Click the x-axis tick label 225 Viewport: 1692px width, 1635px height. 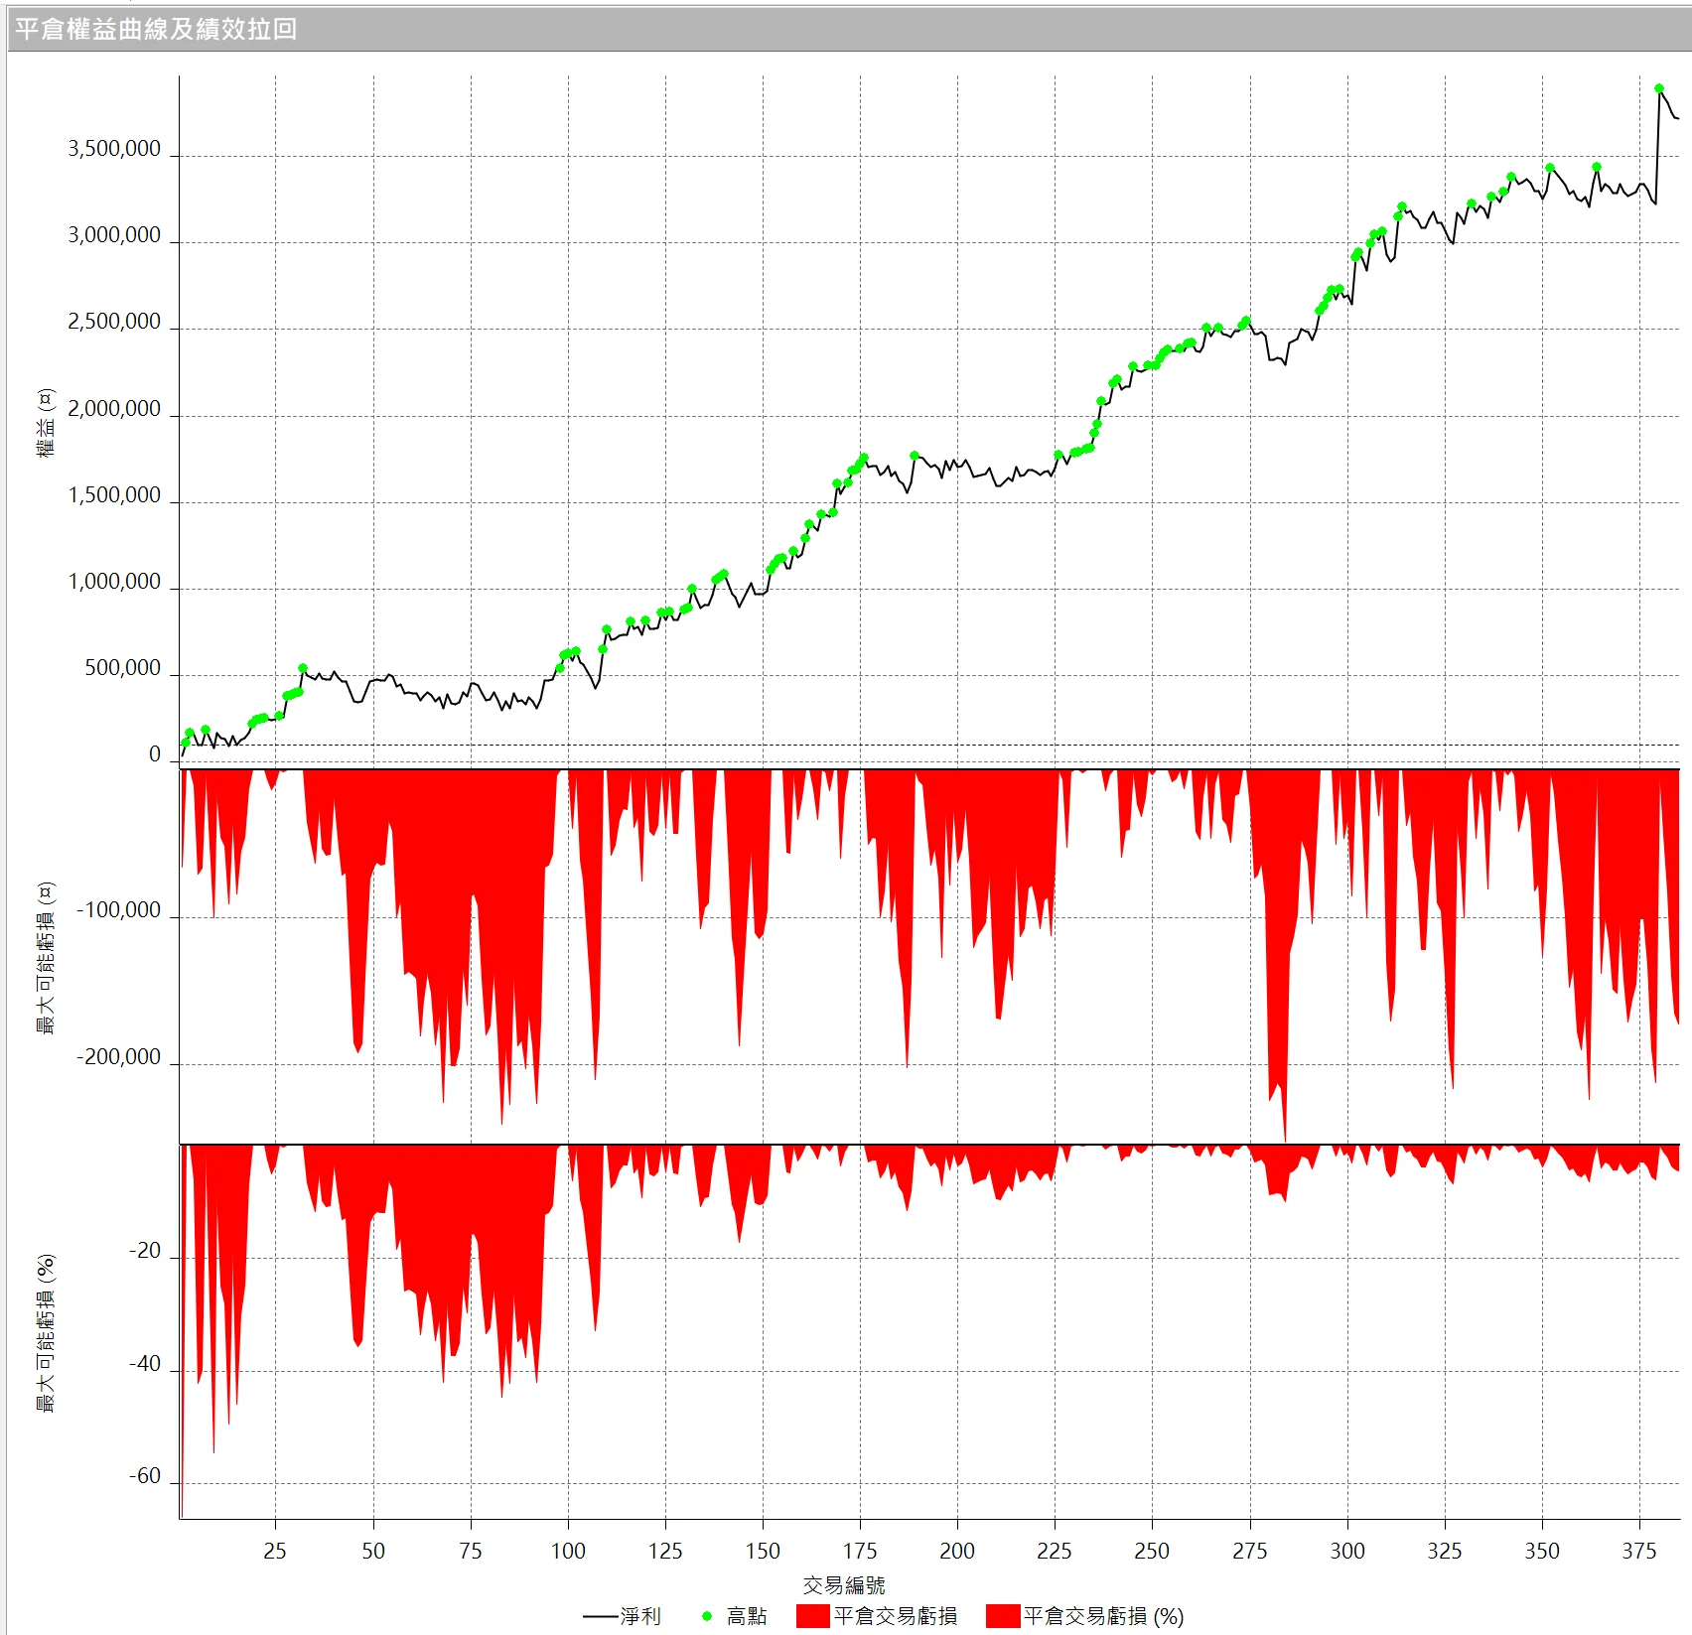point(1055,1551)
